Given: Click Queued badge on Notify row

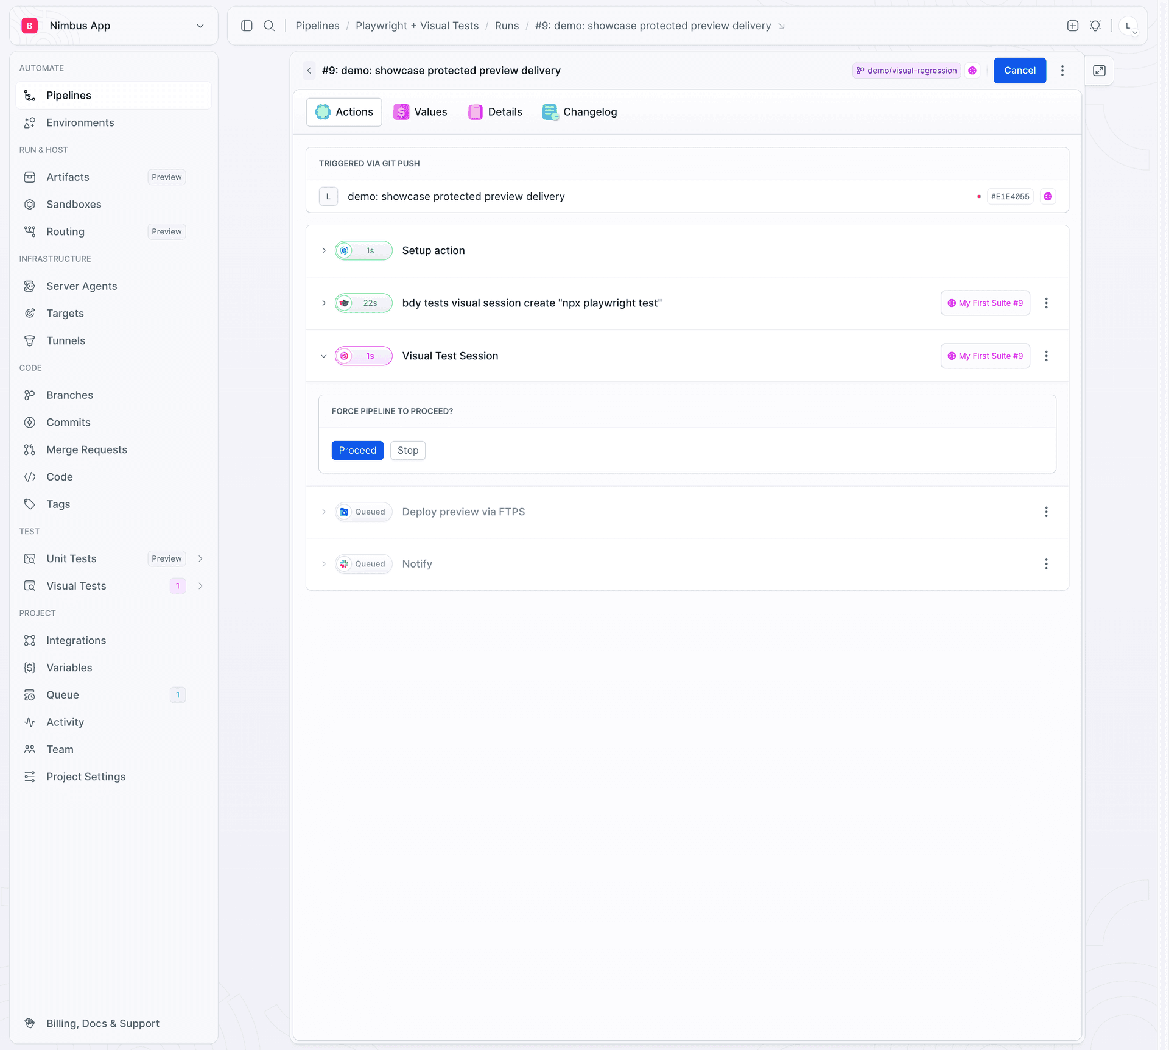Looking at the screenshot, I should (x=363, y=564).
